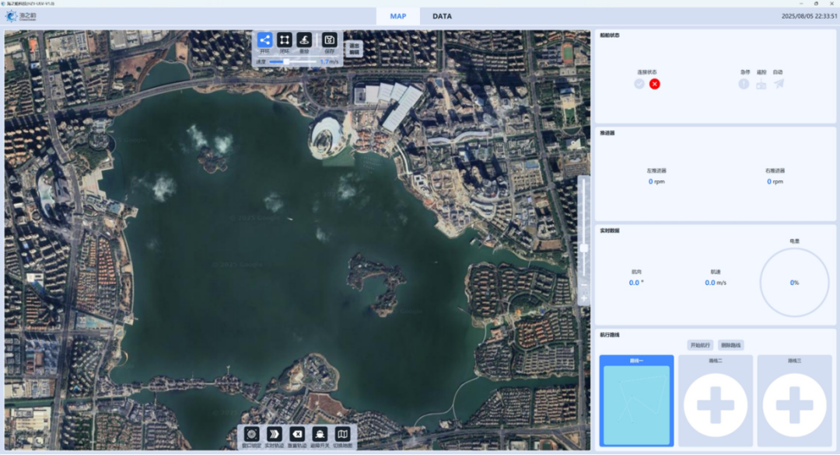The height and width of the screenshot is (455, 840).
Task: Switch to the DATA tab
Action: tap(442, 16)
